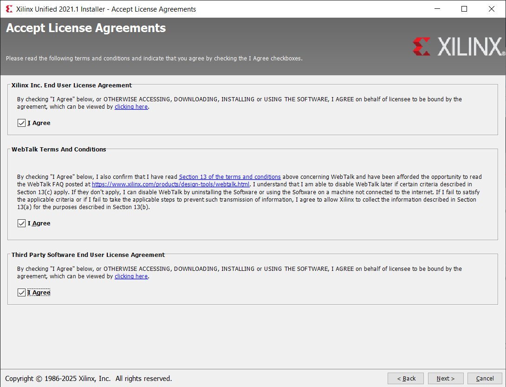Image resolution: width=506 pixels, height=387 pixels.
Task: Open Third Party Software 'clicking here' link
Action: pos(131,276)
